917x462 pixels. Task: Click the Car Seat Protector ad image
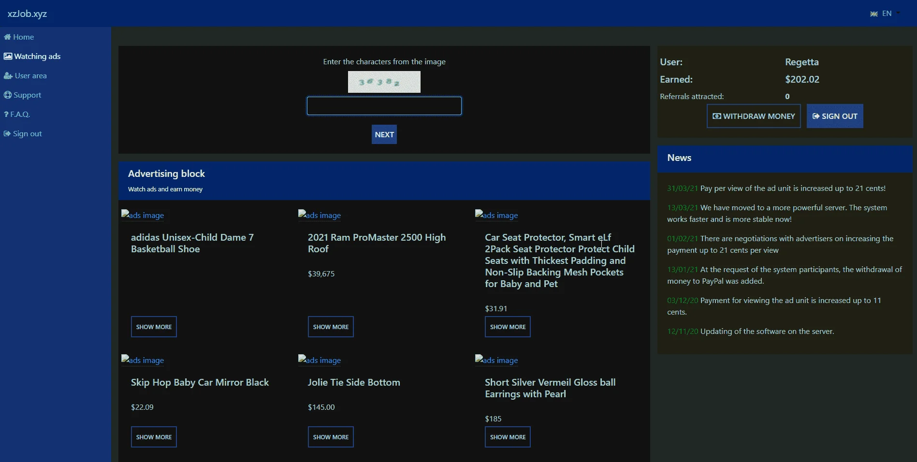click(x=496, y=215)
